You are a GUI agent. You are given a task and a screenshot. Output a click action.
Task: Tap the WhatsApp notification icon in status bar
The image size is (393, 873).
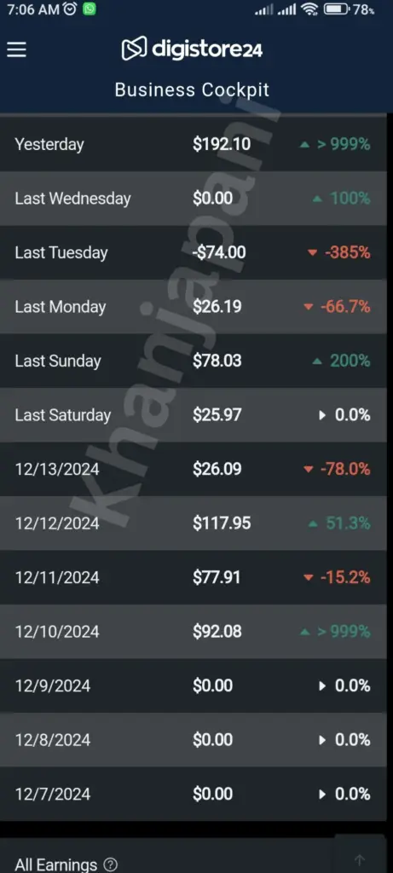[89, 9]
